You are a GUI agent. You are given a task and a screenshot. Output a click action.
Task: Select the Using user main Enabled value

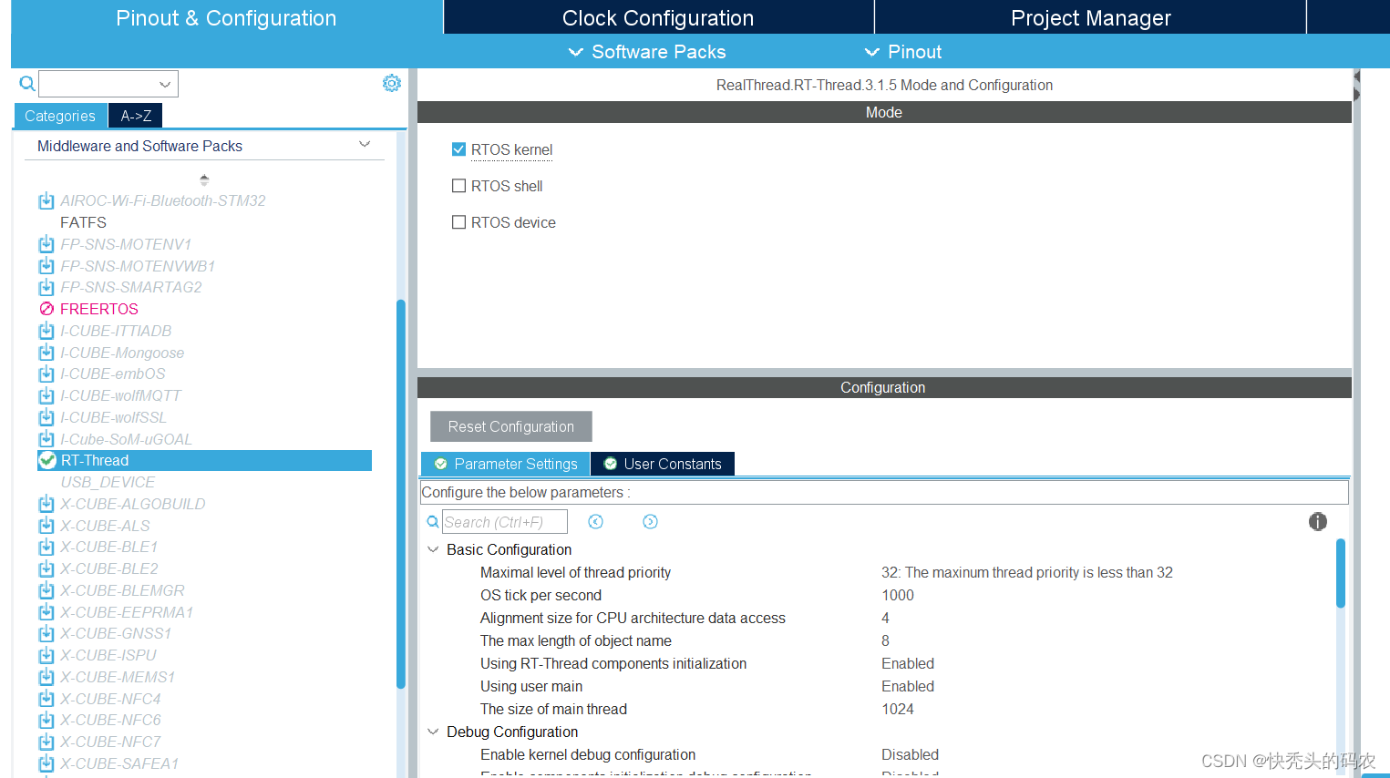click(908, 686)
